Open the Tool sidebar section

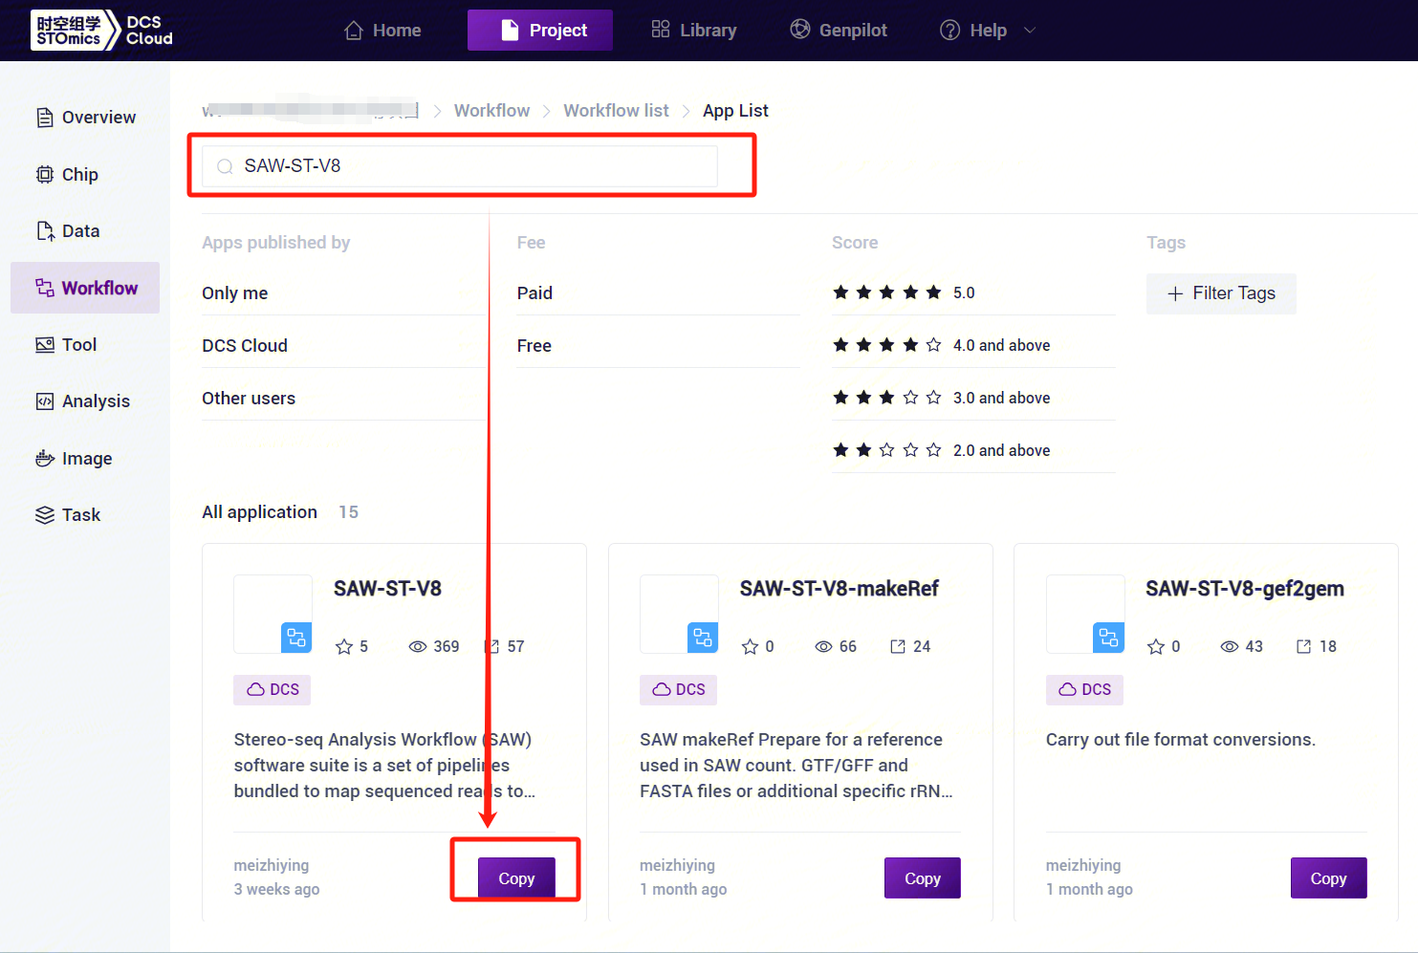point(85,345)
